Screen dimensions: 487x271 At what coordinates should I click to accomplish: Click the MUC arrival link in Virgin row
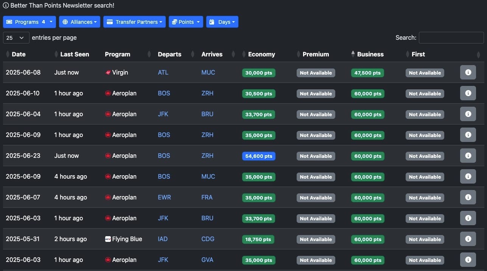coord(208,72)
